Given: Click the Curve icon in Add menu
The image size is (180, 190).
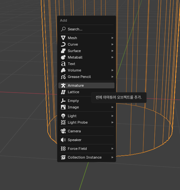Looking at the screenshot, I should coord(63,44).
